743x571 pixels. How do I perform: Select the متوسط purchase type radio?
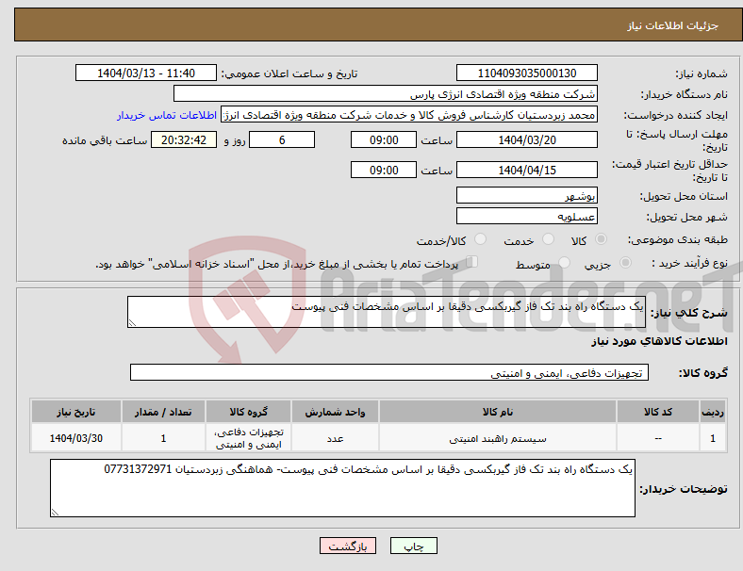pyautogui.click(x=564, y=262)
